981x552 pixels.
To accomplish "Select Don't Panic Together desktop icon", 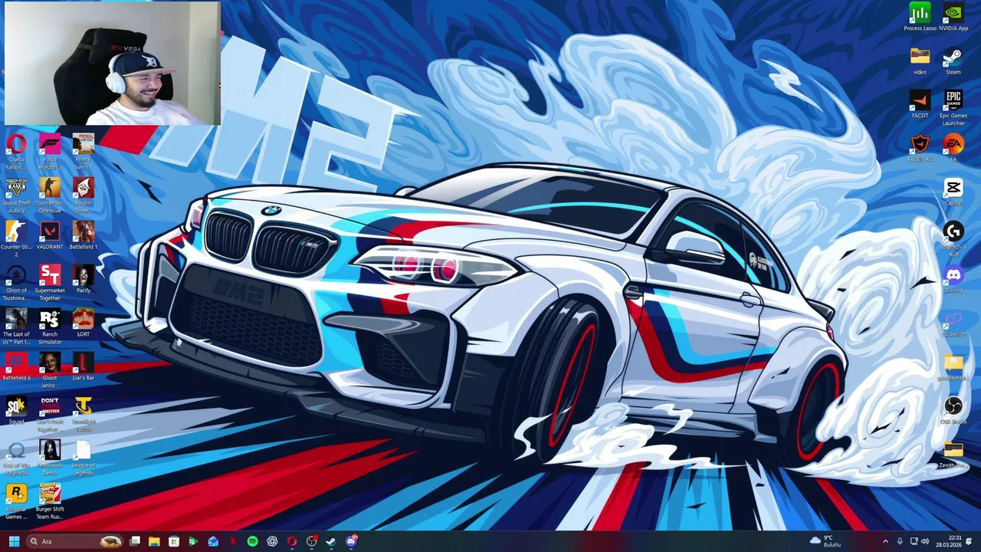I will pos(50,414).
